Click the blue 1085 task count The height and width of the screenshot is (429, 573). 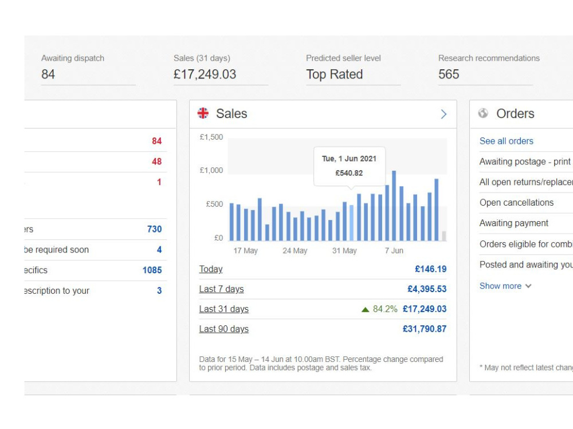152,270
